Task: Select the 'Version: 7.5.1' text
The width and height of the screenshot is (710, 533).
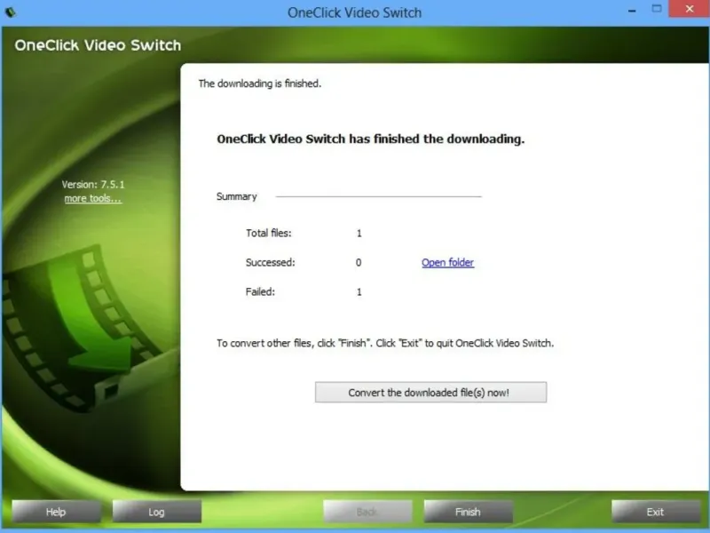Action: coord(93,185)
